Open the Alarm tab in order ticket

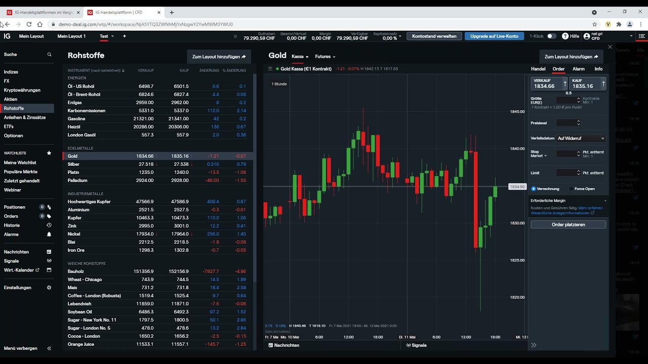click(579, 69)
